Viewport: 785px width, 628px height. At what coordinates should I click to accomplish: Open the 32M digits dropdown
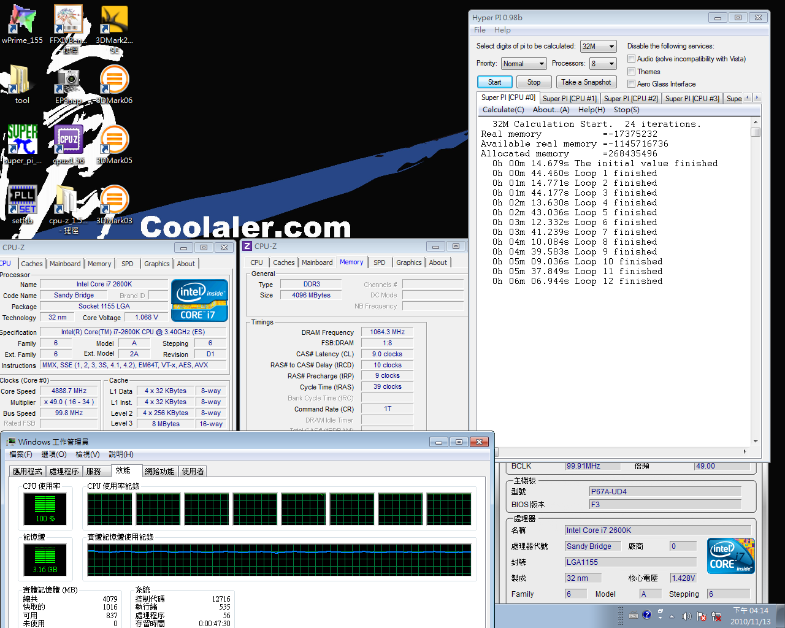(598, 47)
